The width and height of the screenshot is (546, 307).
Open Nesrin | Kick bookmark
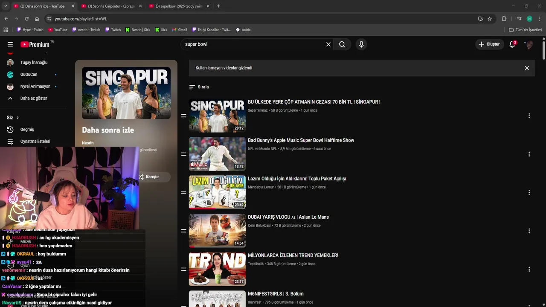(x=138, y=30)
